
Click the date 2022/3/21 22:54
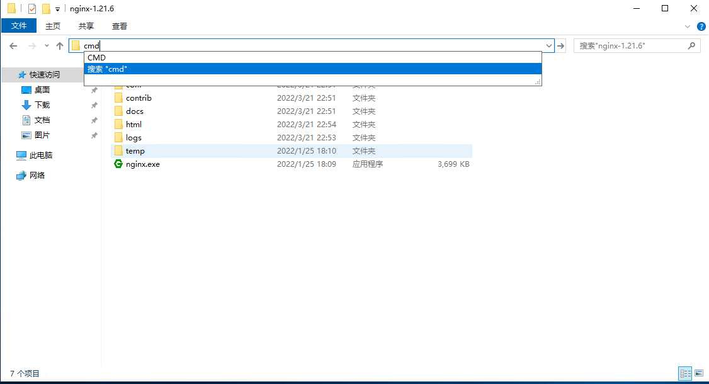coord(307,124)
